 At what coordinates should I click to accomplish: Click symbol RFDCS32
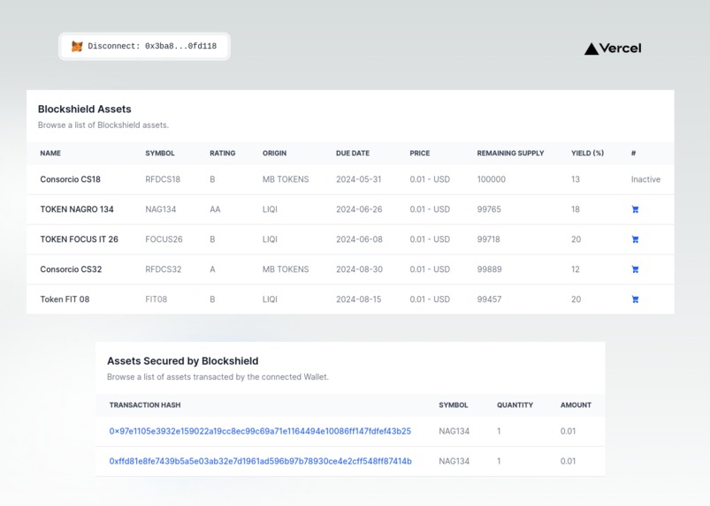(164, 269)
